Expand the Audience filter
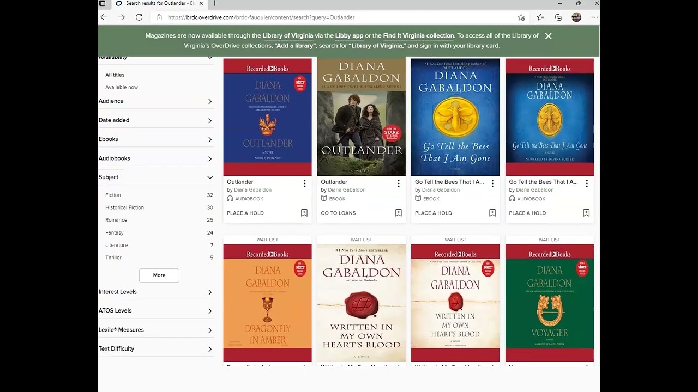The width and height of the screenshot is (698, 392). coord(155,101)
